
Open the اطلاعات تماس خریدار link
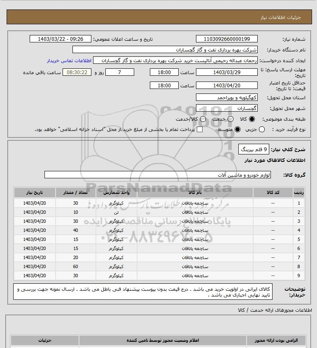69,61
